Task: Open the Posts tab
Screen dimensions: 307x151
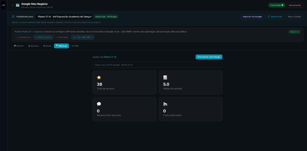Action: point(47,46)
